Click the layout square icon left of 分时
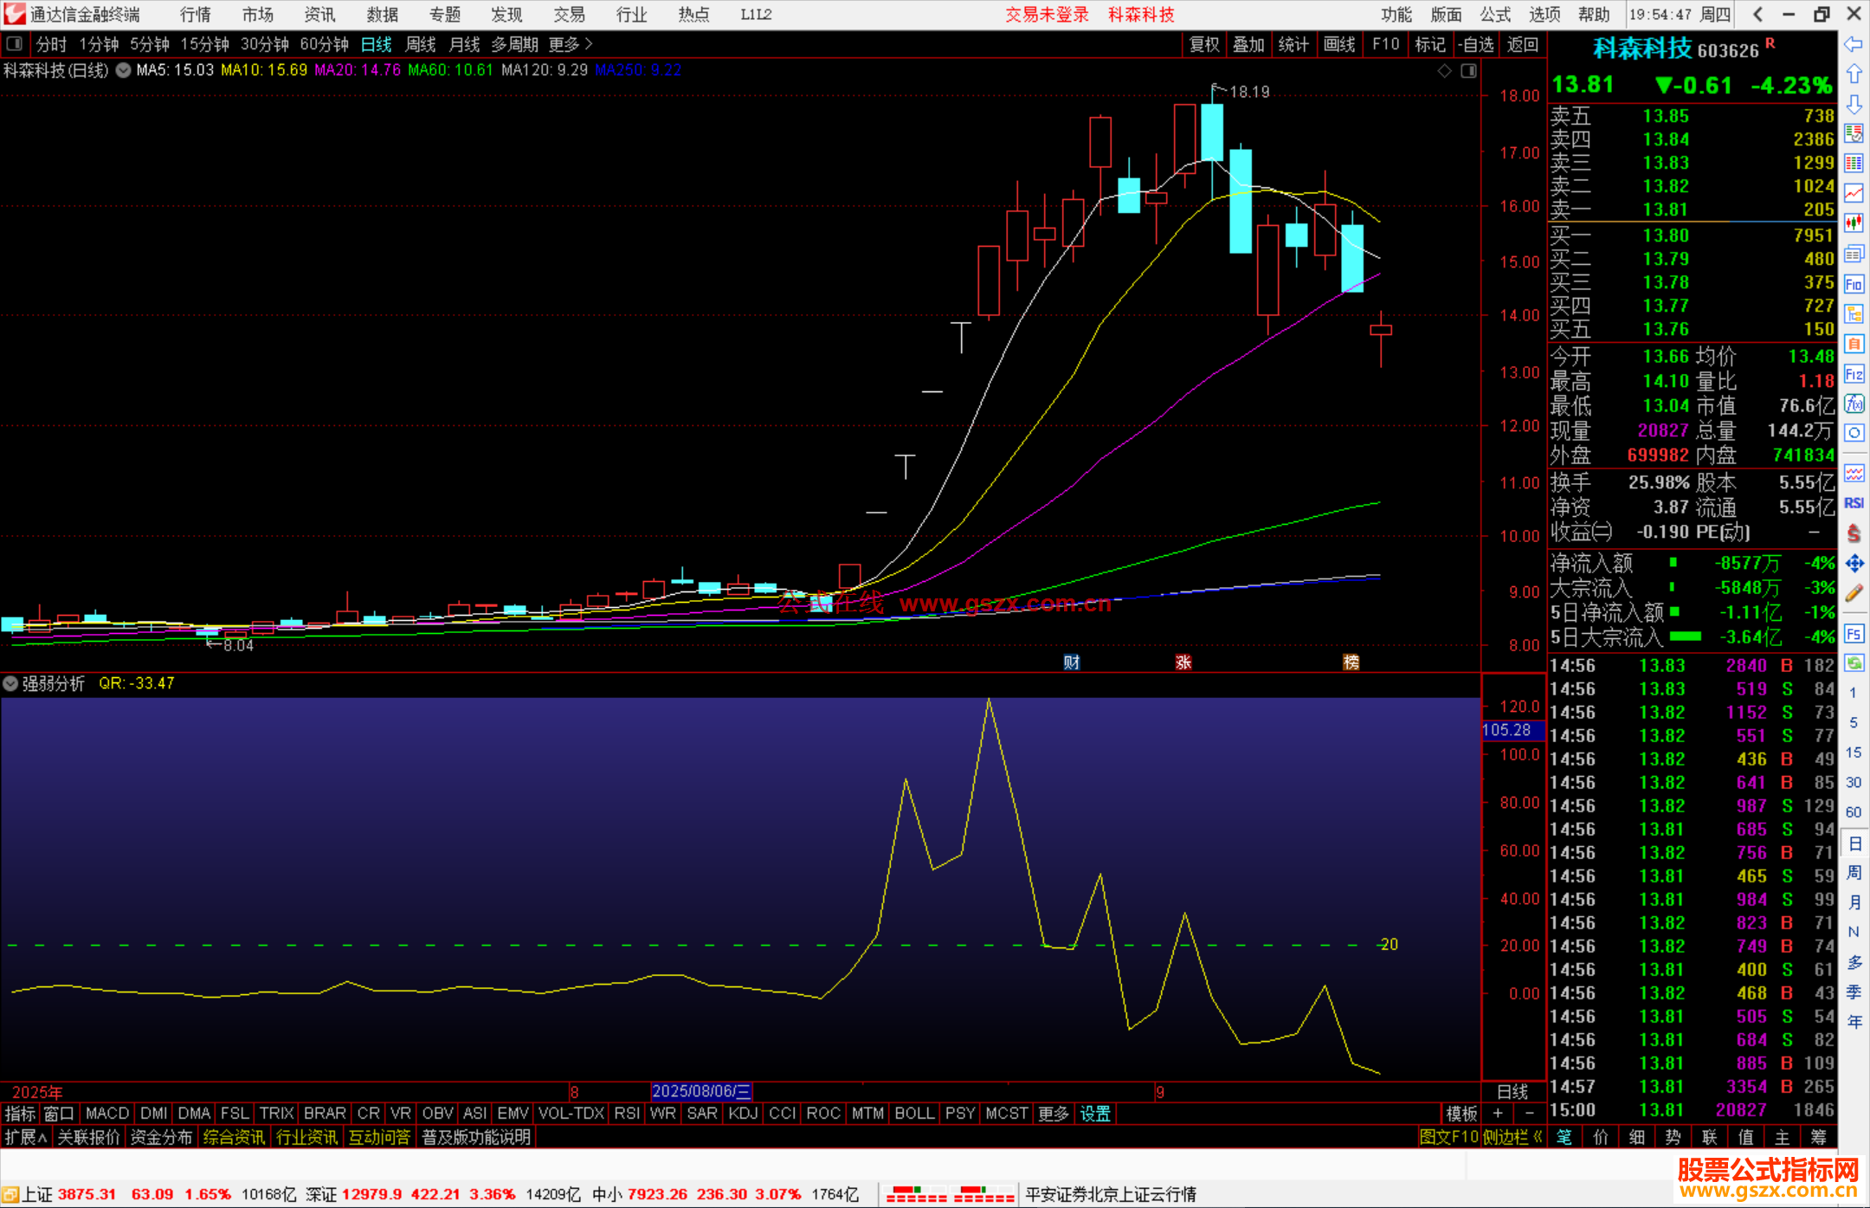The image size is (1870, 1208). [14, 44]
